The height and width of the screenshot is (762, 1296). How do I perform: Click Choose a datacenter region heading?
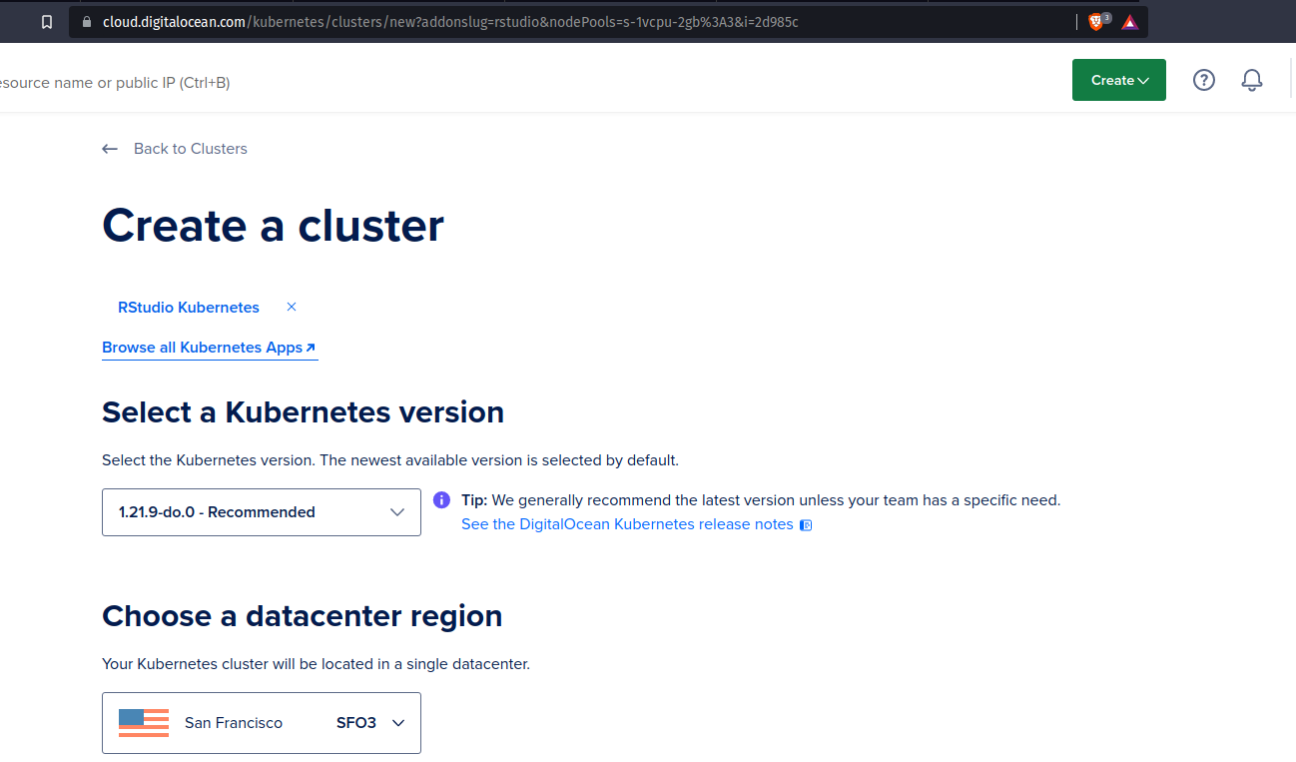click(x=302, y=616)
